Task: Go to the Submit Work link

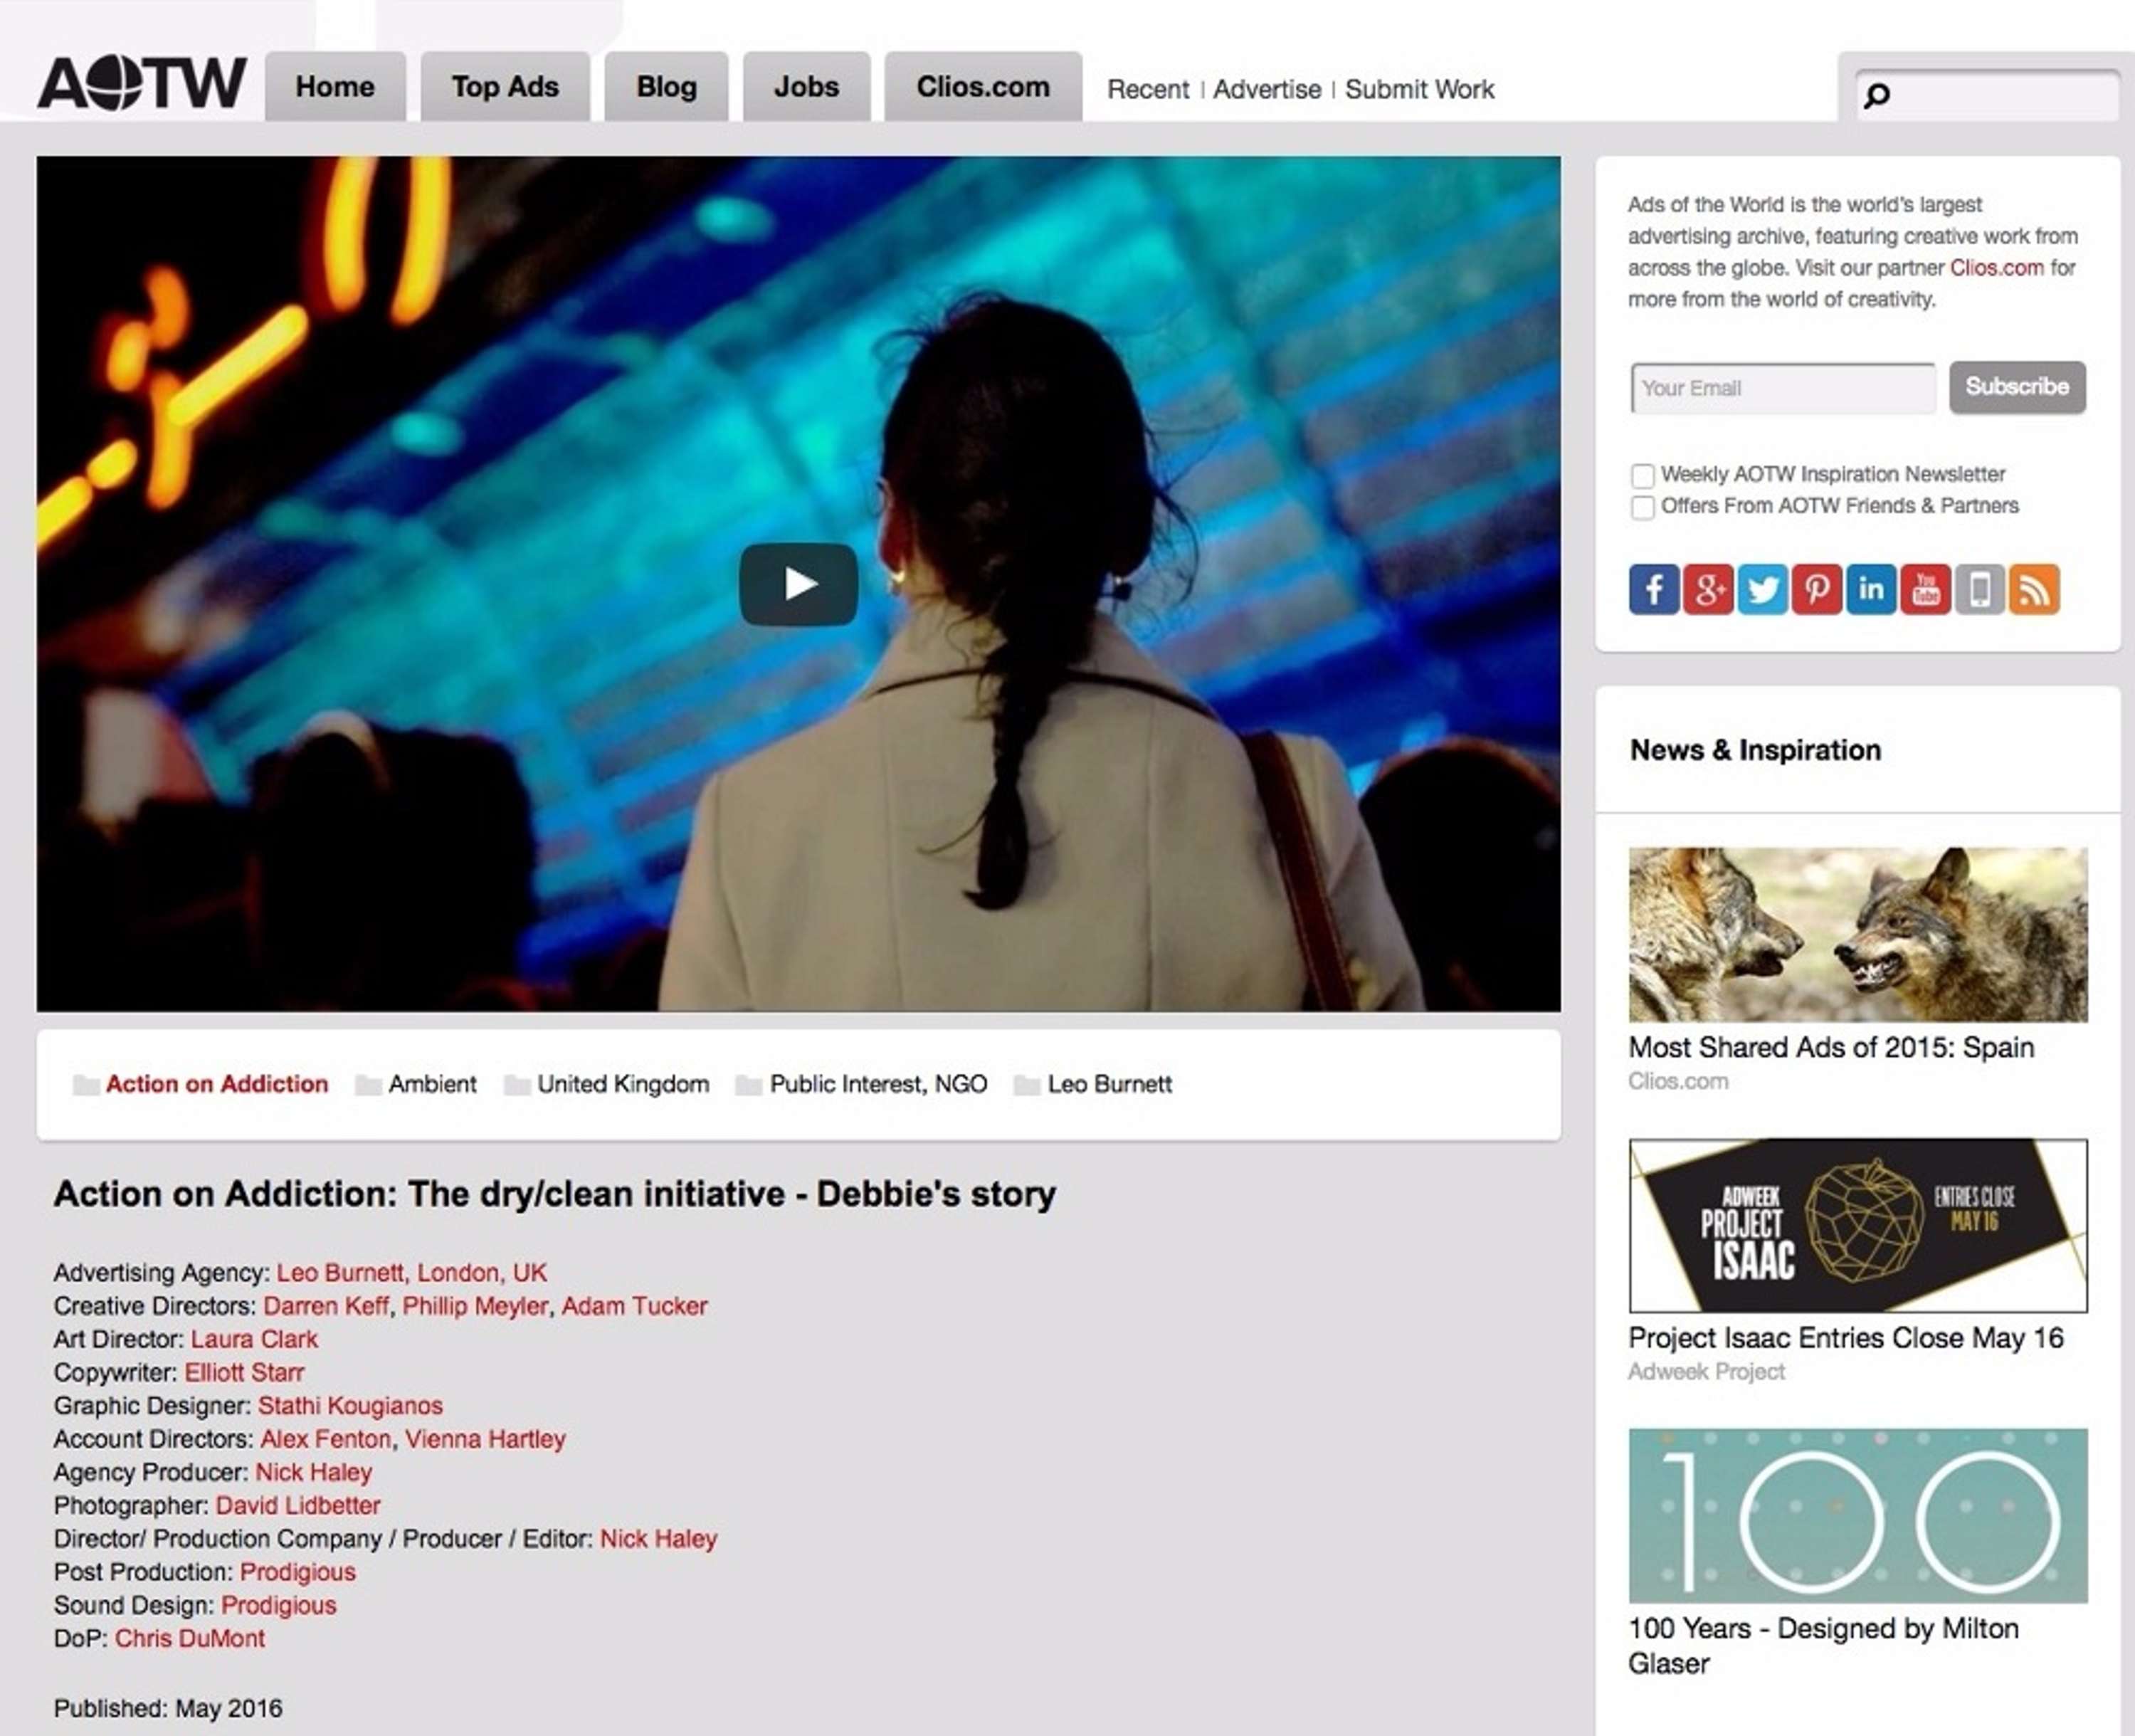Action: tap(1420, 90)
